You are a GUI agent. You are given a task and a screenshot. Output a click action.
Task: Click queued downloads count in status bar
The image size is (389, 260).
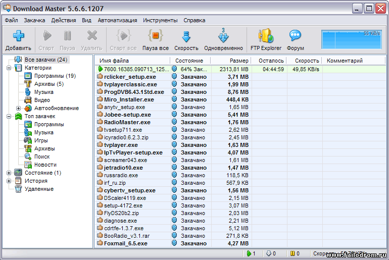[x=271, y=253]
